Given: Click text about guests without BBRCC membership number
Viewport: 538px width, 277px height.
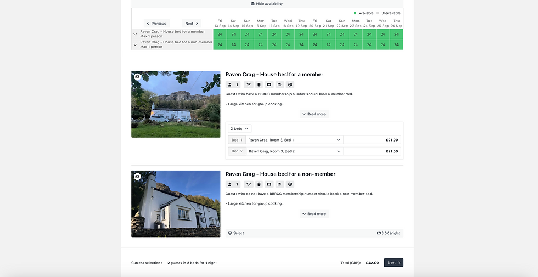Looking at the screenshot, I should 299,194.
